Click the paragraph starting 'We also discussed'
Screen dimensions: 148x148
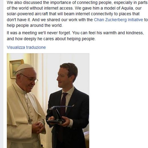pos(77,14)
